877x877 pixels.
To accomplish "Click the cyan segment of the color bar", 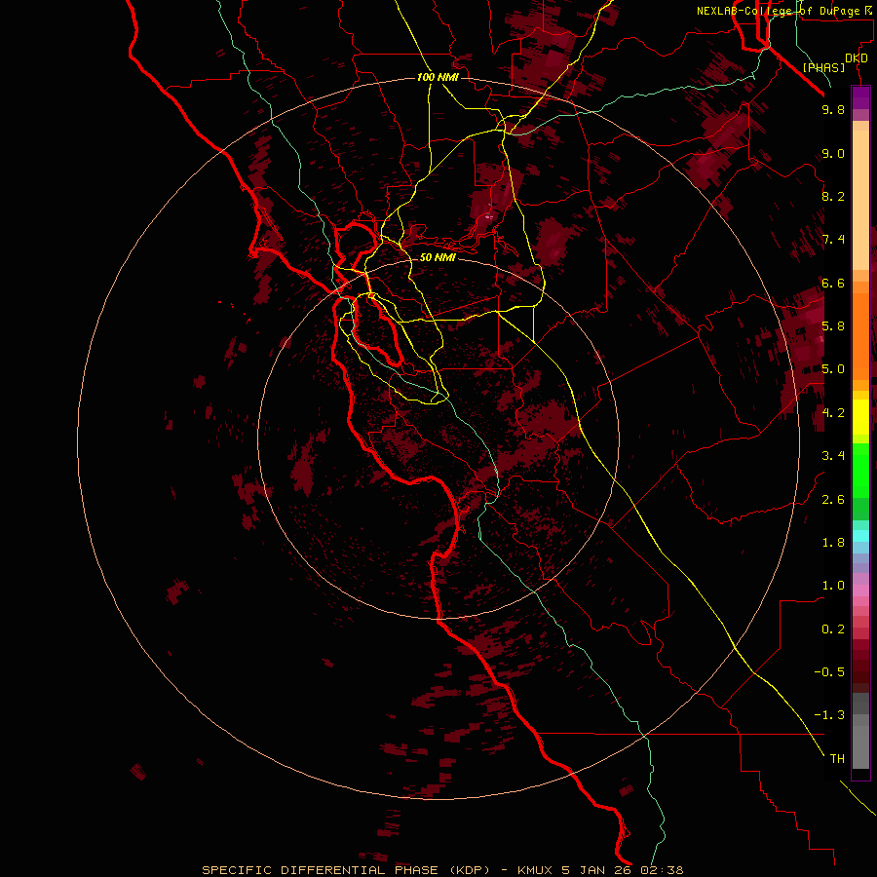I will [860, 536].
